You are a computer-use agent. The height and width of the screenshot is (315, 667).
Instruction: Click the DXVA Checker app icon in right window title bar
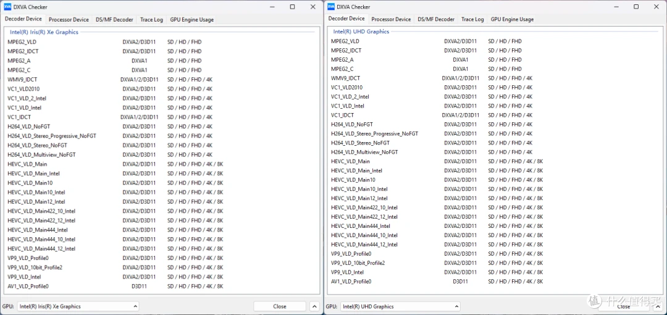click(x=332, y=7)
